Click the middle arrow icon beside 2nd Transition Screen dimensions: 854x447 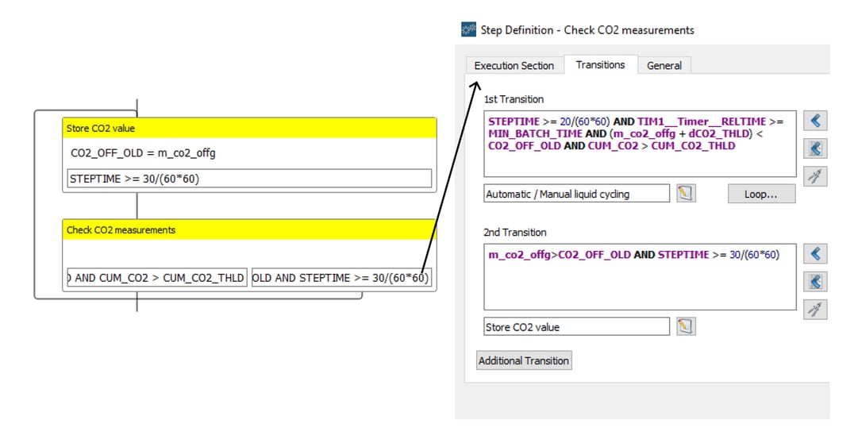tap(815, 282)
